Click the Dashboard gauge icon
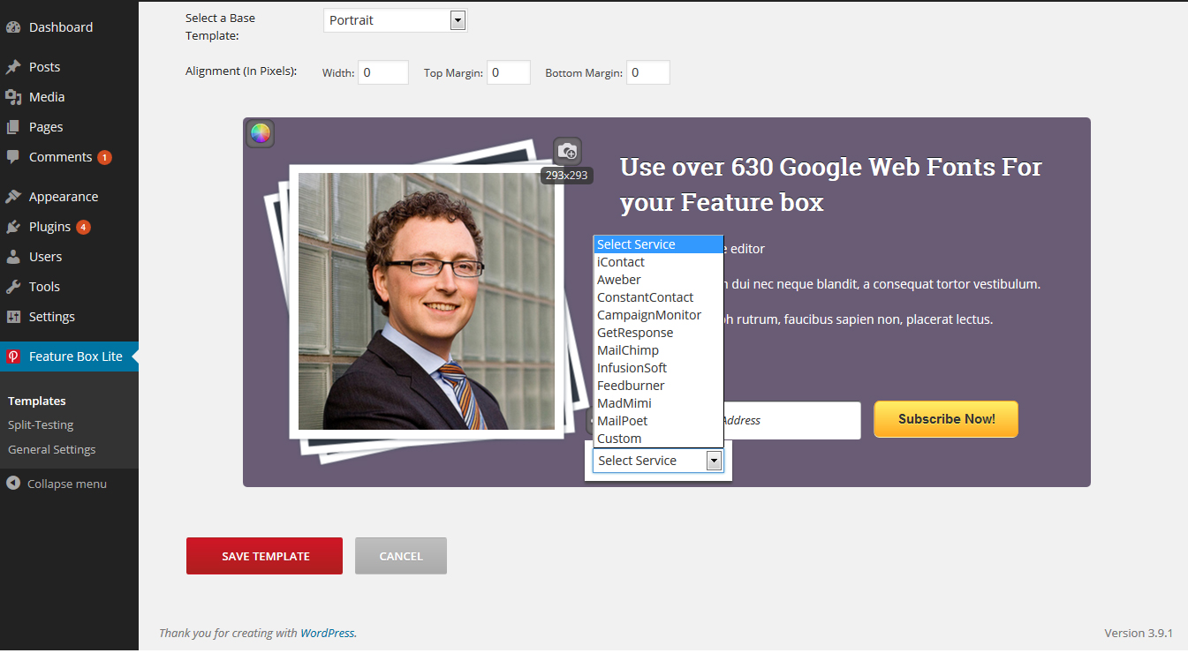This screenshot has height=653, width=1188. (13, 27)
